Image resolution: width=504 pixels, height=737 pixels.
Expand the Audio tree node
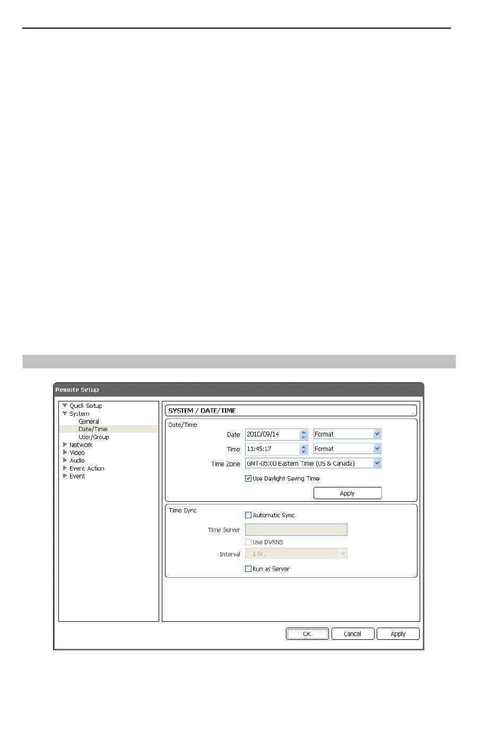65,460
